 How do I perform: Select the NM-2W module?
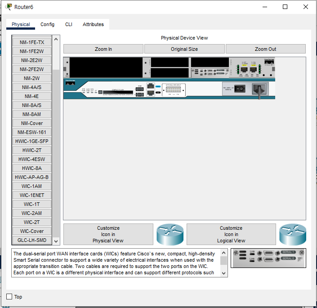tap(32, 78)
